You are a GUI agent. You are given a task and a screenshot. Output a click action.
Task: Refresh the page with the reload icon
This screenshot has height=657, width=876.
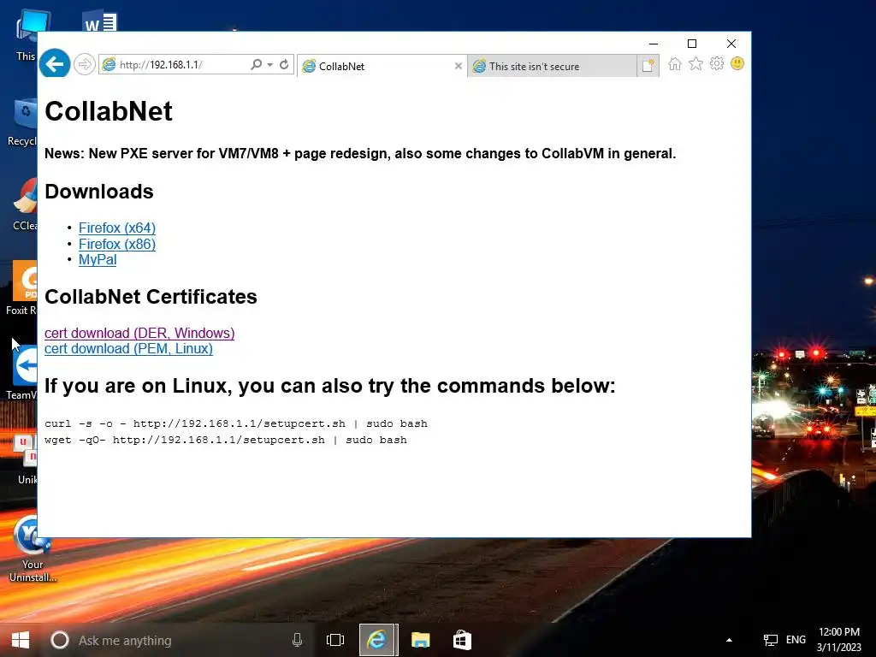click(284, 65)
